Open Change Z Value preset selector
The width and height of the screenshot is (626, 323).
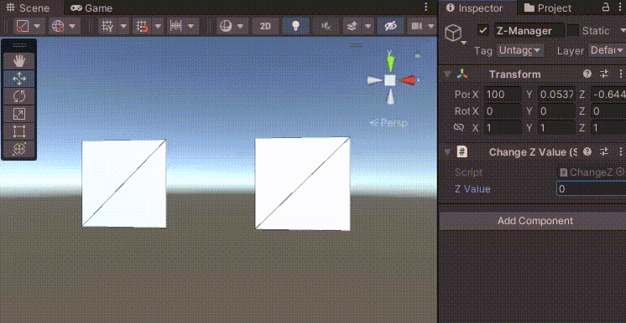tap(604, 151)
